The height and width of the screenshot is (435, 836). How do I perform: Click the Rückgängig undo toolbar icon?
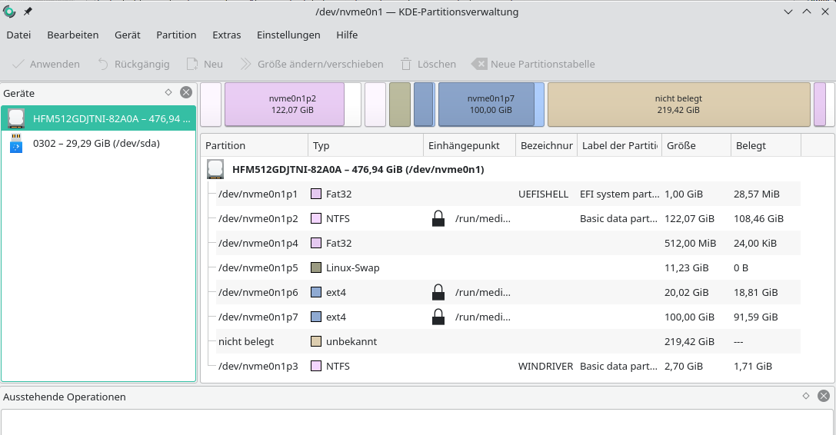pyautogui.click(x=103, y=65)
